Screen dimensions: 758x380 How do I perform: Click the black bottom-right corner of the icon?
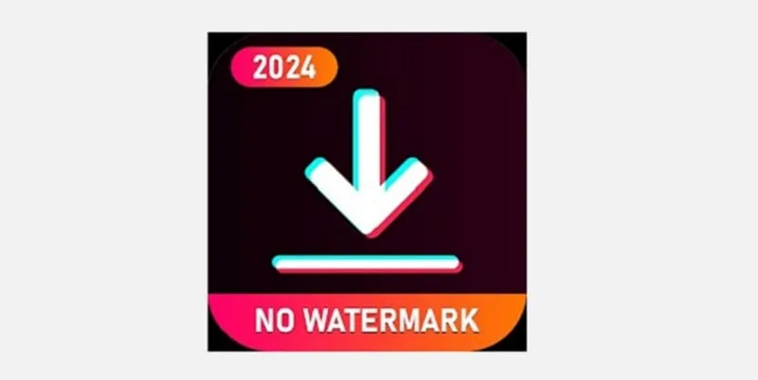coord(522,346)
